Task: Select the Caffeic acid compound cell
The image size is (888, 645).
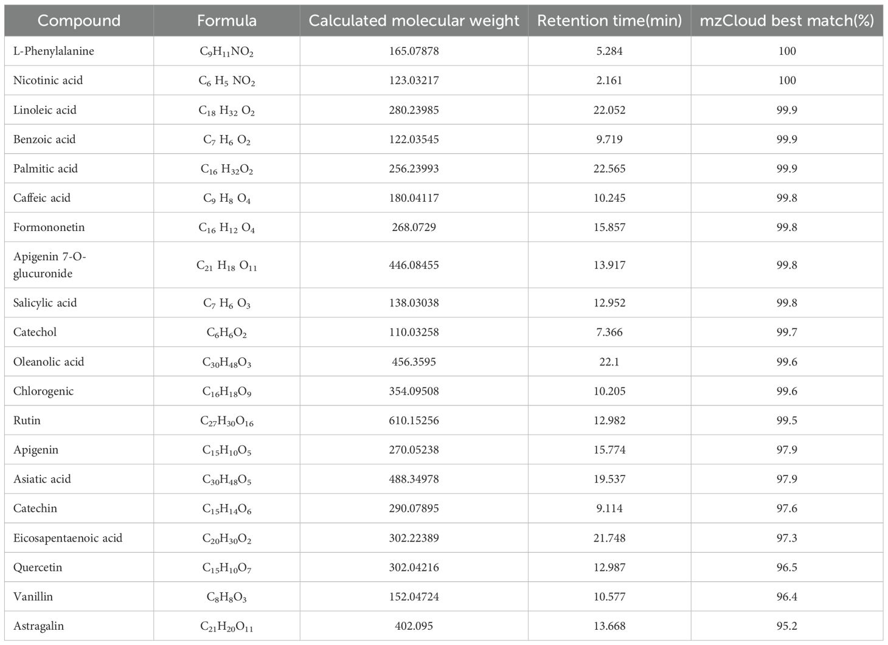Action: pos(42,198)
